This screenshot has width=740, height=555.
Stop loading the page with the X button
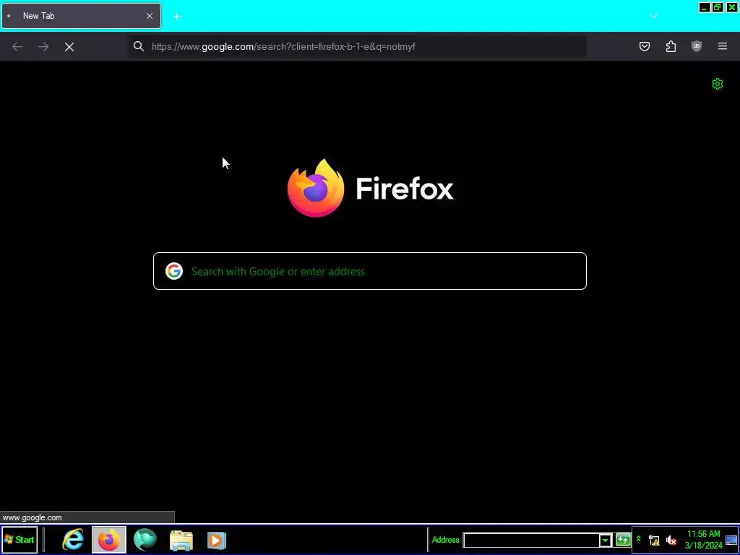pos(69,47)
